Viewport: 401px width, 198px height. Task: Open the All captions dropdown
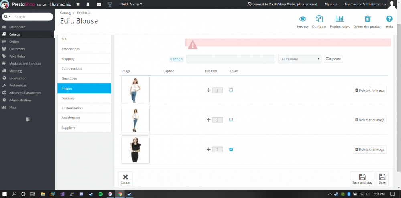300,59
